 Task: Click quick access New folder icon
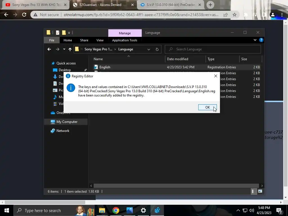click(64, 33)
